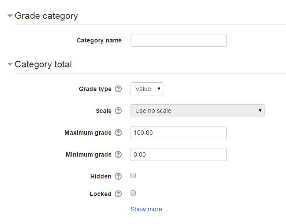This screenshot has height=224, width=286.
Task: Click the Maximum grade label text
Action: click(88, 133)
